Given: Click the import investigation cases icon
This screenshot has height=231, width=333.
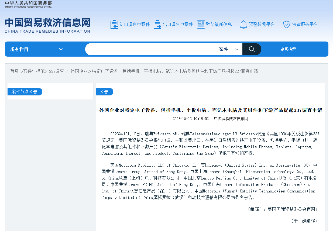Looking at the screenshot, I should coord(114,25).
